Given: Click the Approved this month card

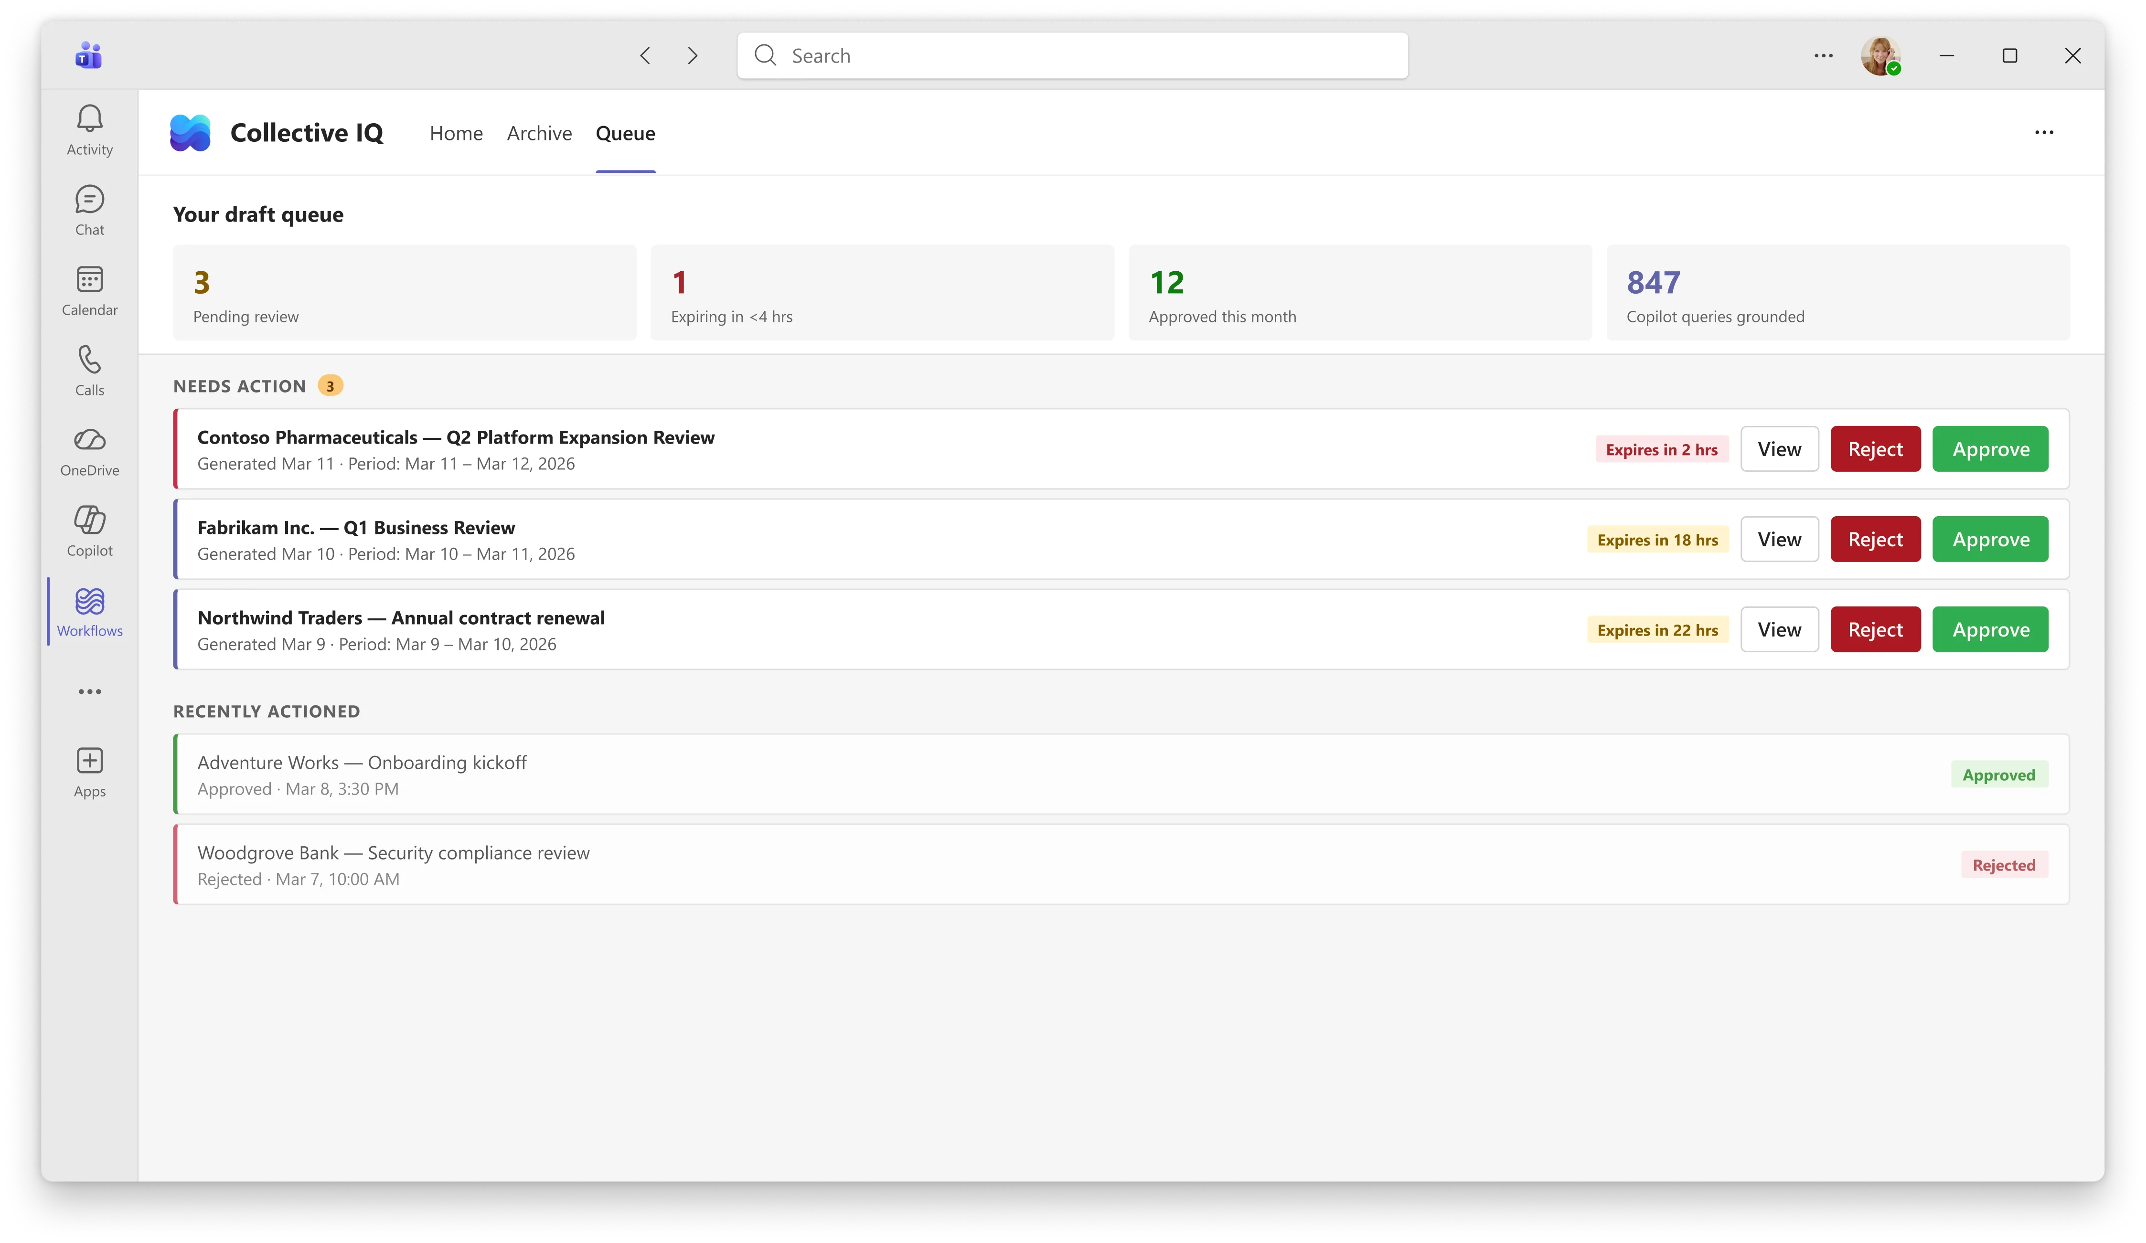Looking at the screenshot, I should point(1360,292).
